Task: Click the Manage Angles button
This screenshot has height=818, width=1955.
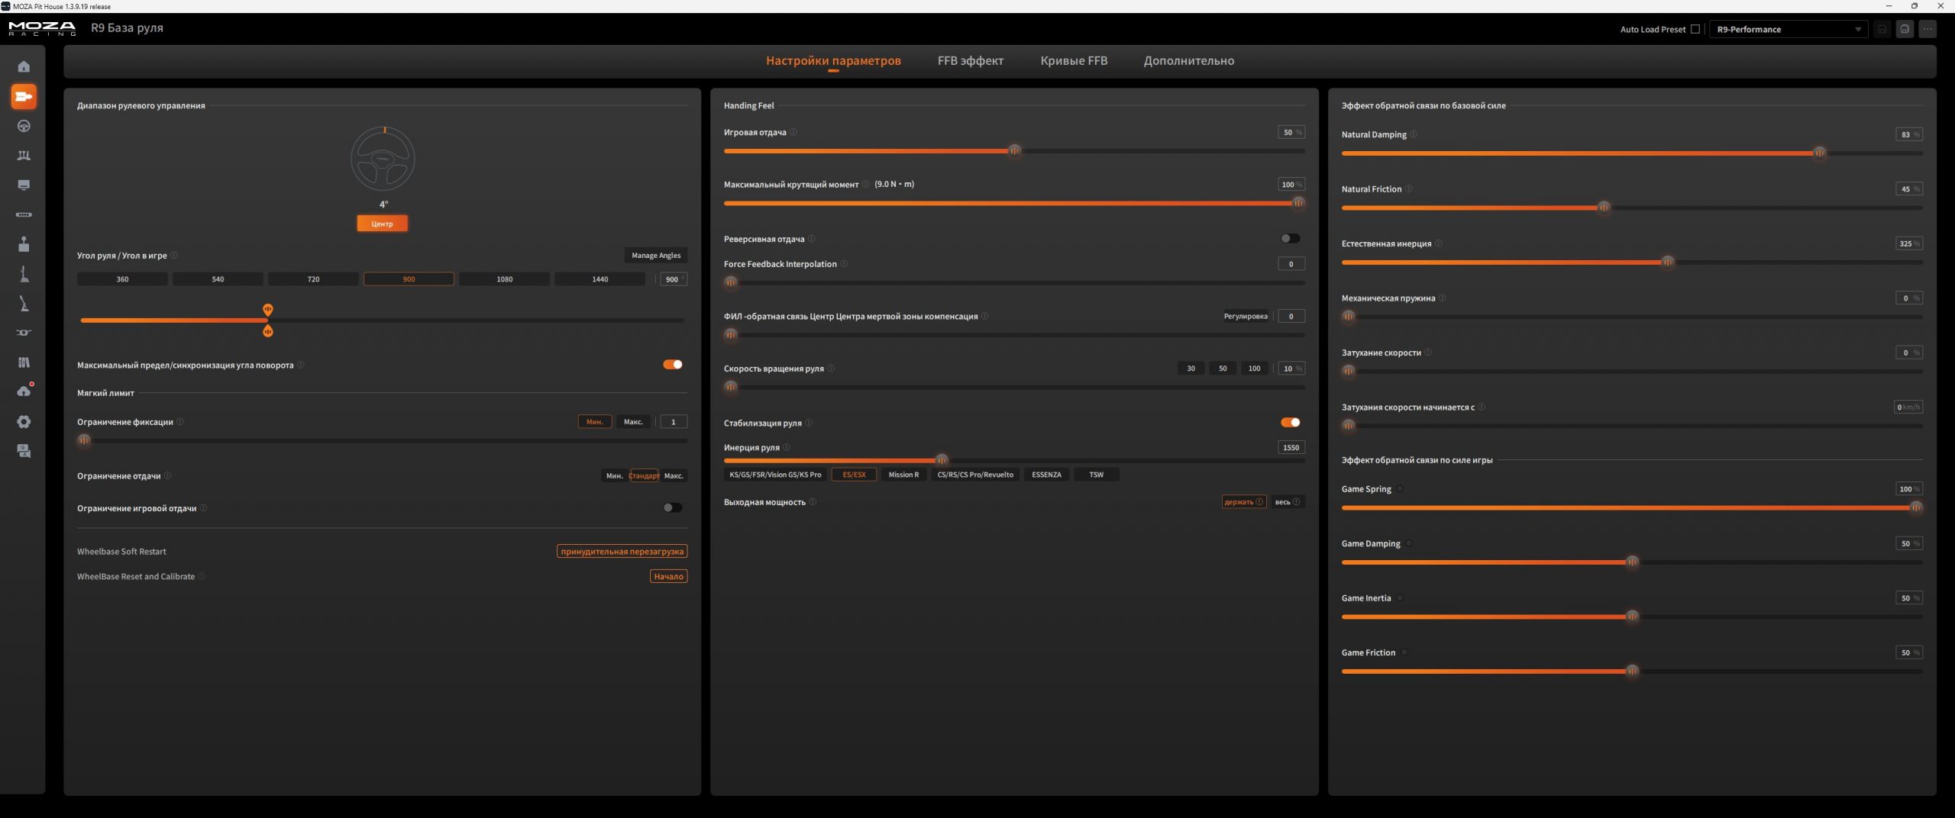Action: coord(656,256)
